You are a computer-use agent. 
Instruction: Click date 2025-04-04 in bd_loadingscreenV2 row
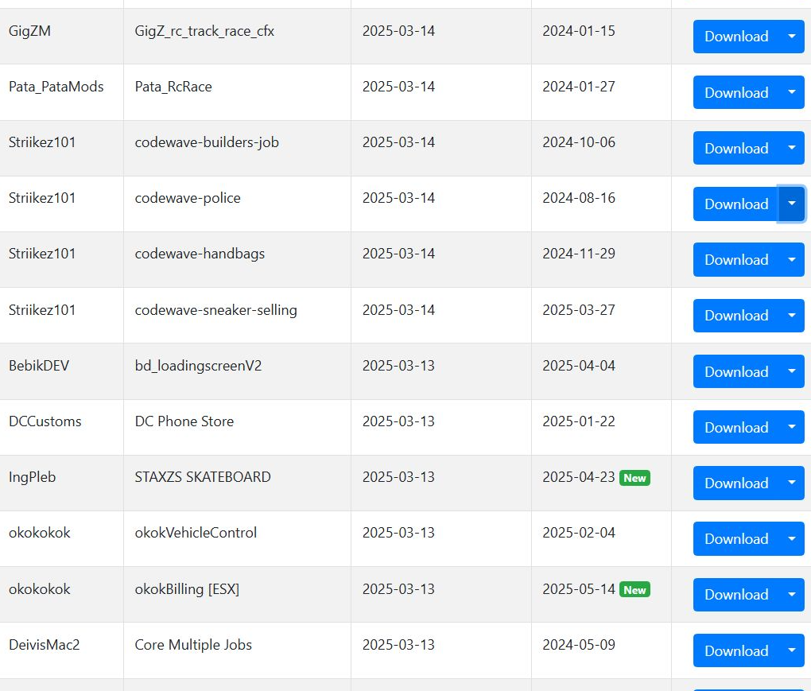click(579, 366)
